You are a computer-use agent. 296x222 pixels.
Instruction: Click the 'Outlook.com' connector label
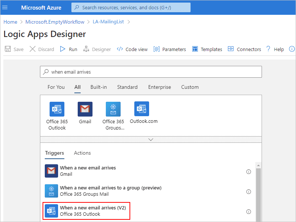coord(144,121)
